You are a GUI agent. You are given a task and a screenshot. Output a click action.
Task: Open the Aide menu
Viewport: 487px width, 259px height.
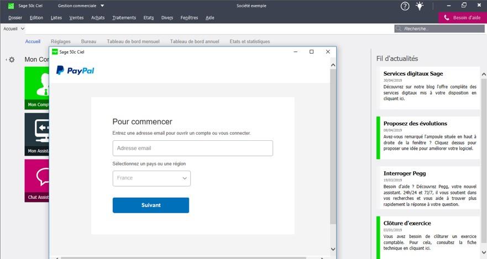(210, 18)
